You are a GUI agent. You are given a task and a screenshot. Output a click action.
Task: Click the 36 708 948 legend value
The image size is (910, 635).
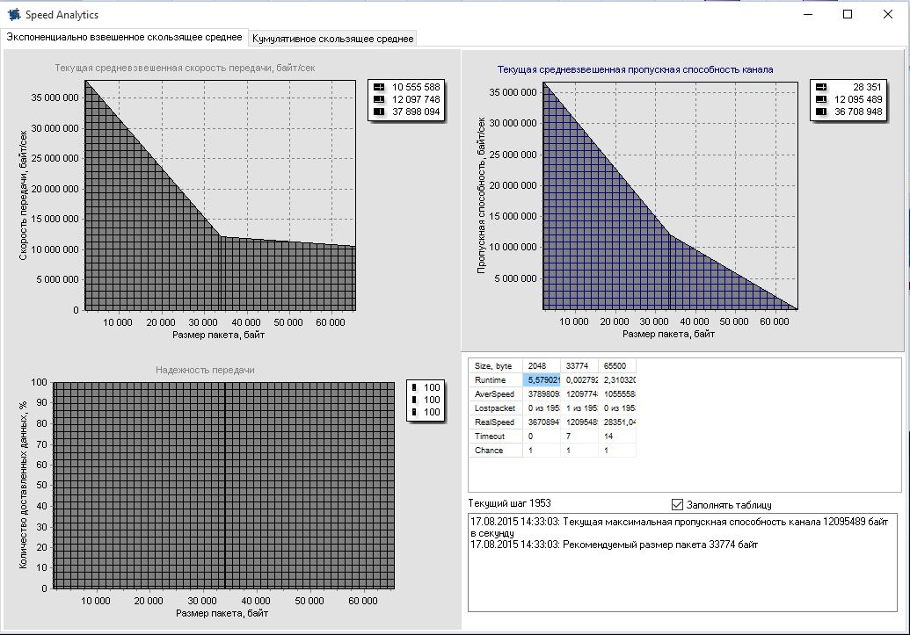click(x=858, y=112)
